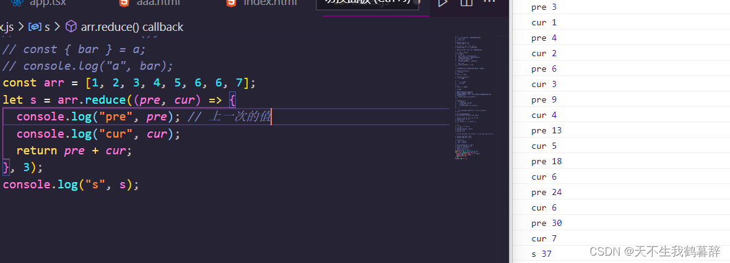Select the arr.reduce() callback breadcrumb
730x263 pixels.
click(x=133, y=27)
